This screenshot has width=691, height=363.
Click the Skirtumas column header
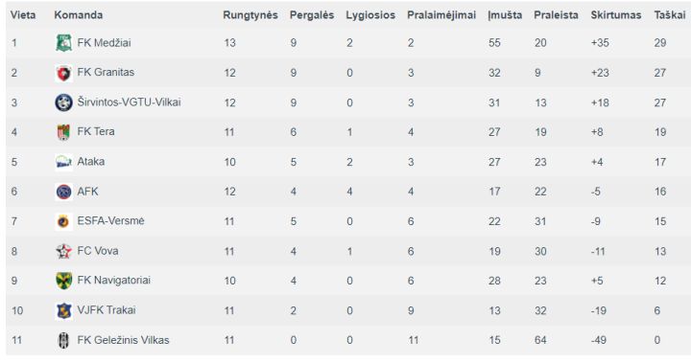coord(615,15)
